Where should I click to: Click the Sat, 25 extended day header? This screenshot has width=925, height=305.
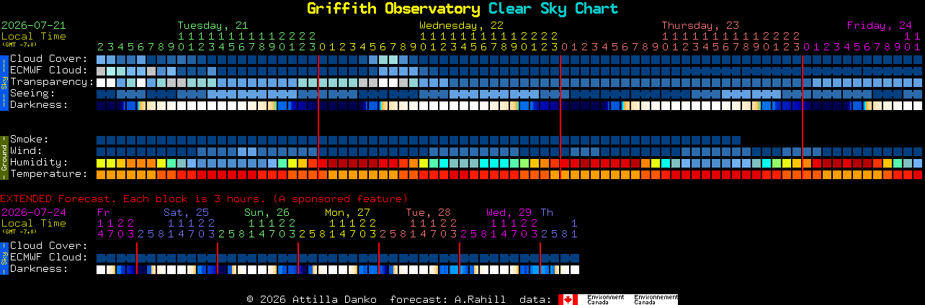point(186,212)
